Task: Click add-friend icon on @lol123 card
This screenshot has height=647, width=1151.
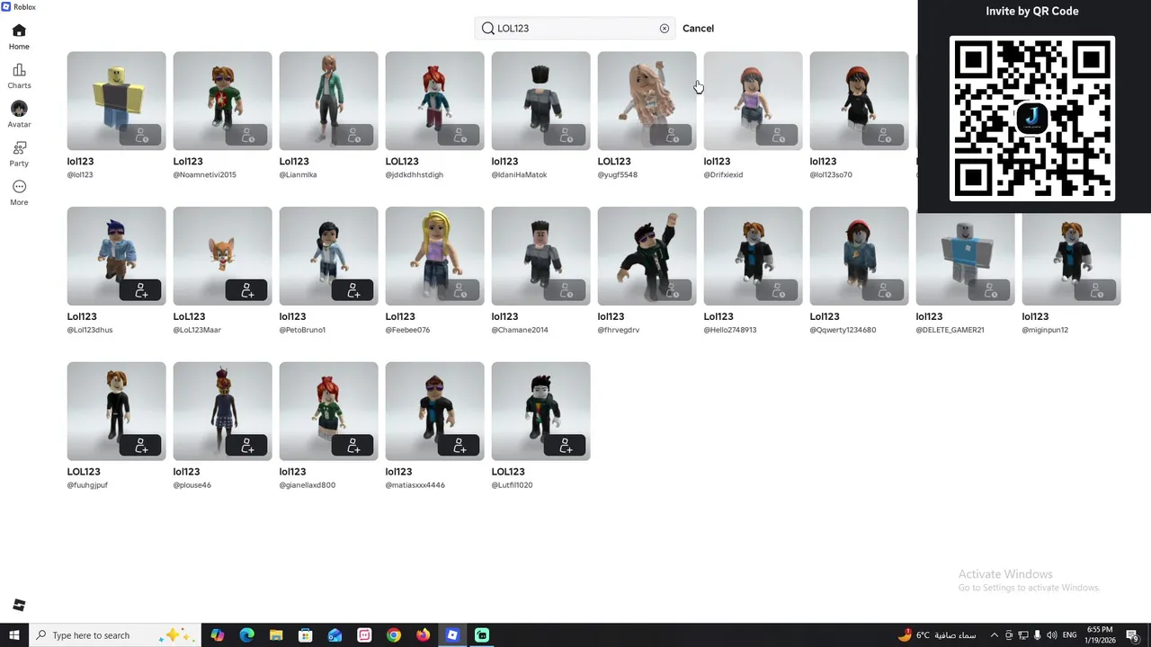Action: tap(141, 136)
